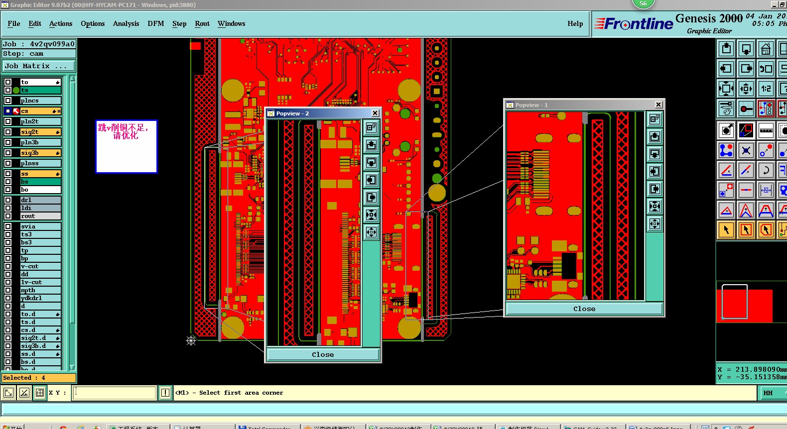Select the 'npth' layer row
Viewport: 787px width, 429px height.
(x=40, y=290)
